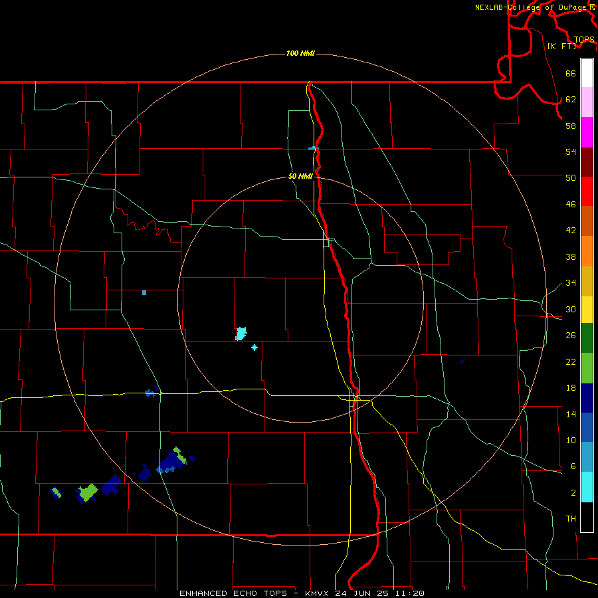Image resolution: width=598 pixels, height=598 pixels.
Task: Click the legend value 18
Action: pos(571,388)
